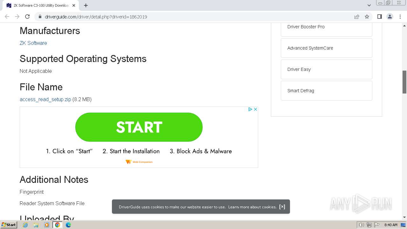Reload the DriverGuide page
This screenshot has width=407, height=229.
tap(27, 17)
